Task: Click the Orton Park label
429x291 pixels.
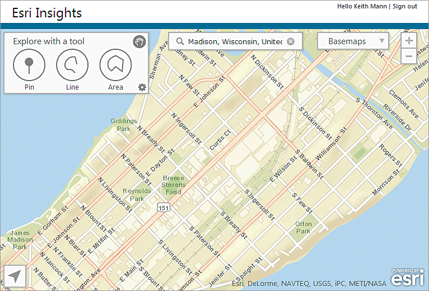Action: point(304,228)
